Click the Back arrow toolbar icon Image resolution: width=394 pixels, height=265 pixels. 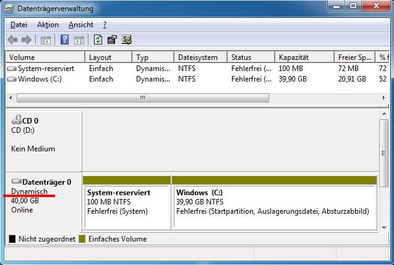12,40
